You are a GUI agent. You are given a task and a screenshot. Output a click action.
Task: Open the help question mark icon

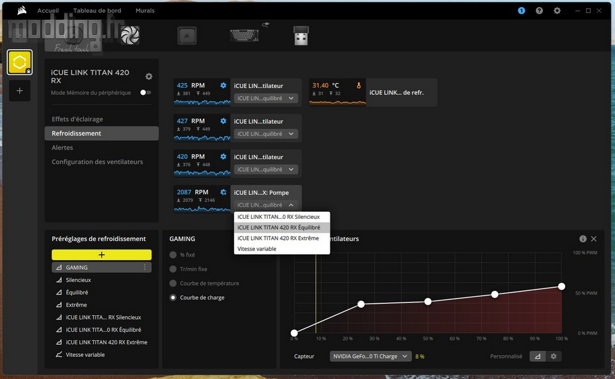pos(539,11)
